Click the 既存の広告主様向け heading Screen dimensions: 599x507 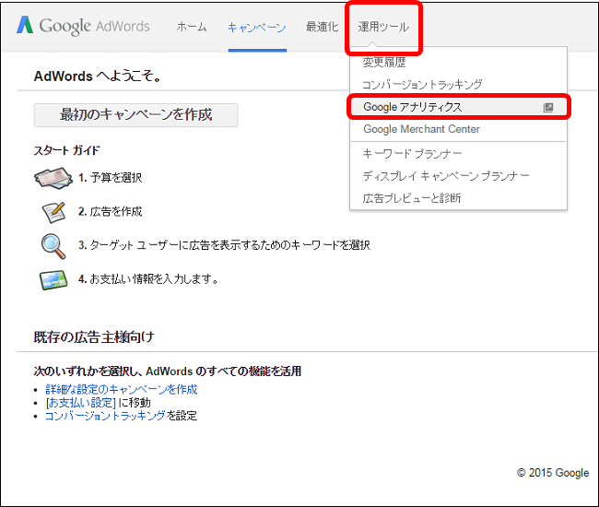pyautogui.click(x=94, y=337)
